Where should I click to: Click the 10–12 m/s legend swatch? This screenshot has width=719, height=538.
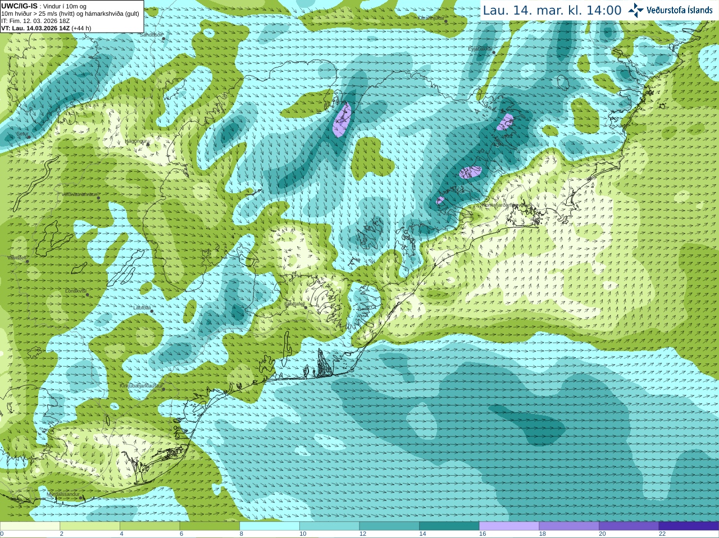click(x=329, y=526)
